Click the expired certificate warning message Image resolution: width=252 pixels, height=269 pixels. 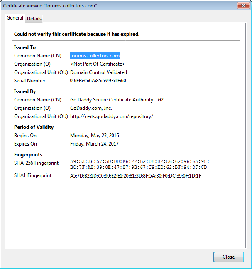tap(77, 34)
